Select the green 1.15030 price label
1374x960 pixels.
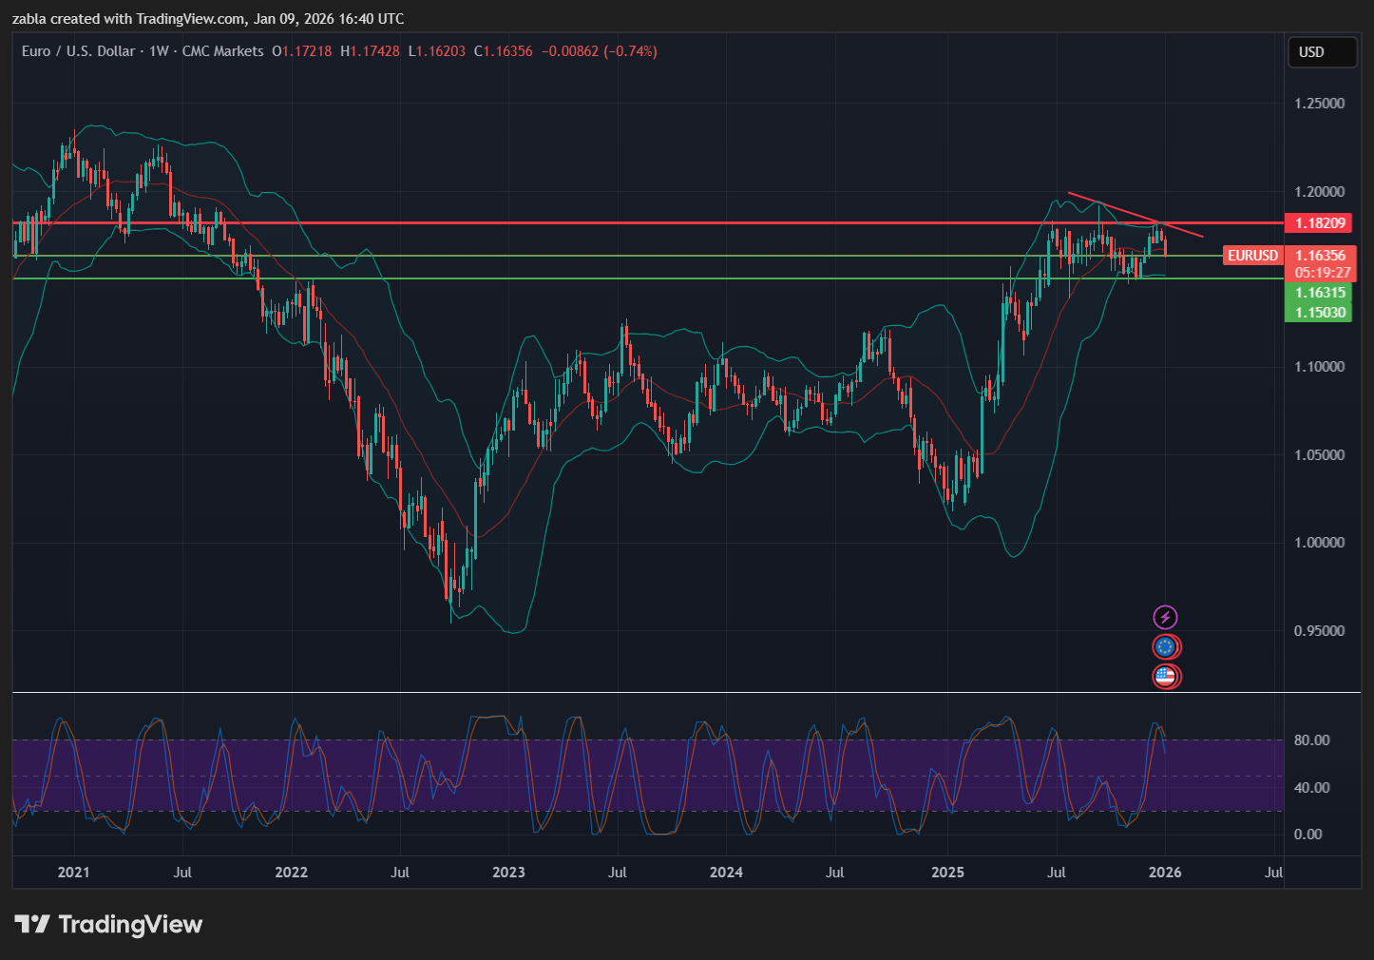click(x=1319, y=313)
